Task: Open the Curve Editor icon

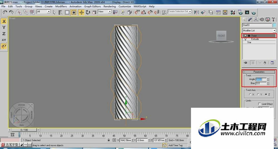Action: coord(219,12)
